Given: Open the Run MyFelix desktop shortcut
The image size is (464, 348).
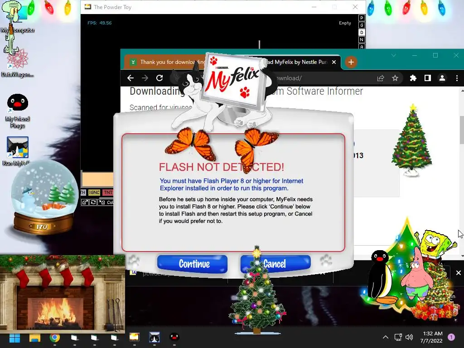Looking at the screenshot, I should coord(18,151).
